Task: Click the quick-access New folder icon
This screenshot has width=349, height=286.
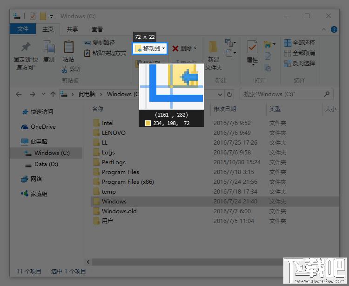Action: click(x=43, y=16)
